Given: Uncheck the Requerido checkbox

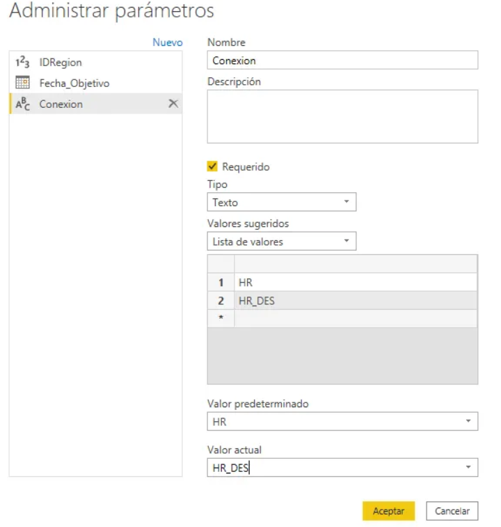Looking at the screenshot, I should [213, 167].
